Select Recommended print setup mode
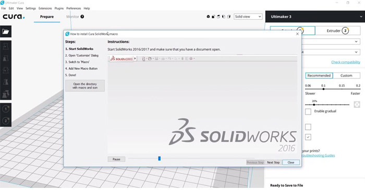365x190 pixels. coord(319,75)
